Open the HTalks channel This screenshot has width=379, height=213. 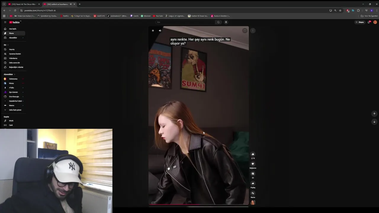point(14,88)
